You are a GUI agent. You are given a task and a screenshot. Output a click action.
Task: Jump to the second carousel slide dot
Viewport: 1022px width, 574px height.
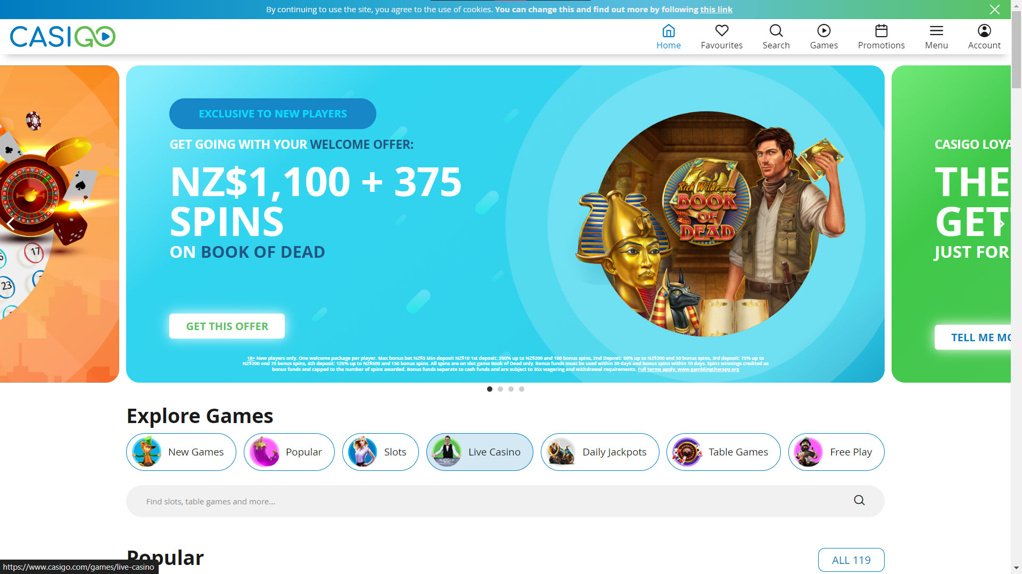[x=500, y=389]
